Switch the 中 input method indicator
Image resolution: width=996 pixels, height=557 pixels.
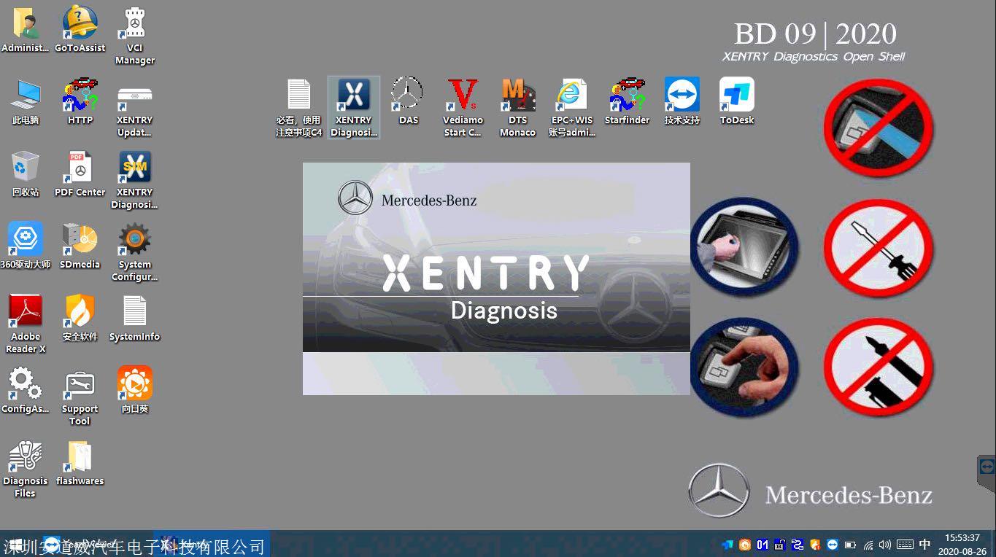924,545
